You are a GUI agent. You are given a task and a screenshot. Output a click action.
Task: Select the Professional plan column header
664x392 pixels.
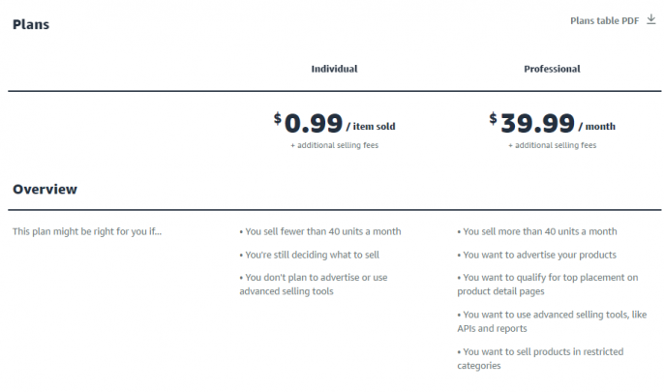(552, 69)
